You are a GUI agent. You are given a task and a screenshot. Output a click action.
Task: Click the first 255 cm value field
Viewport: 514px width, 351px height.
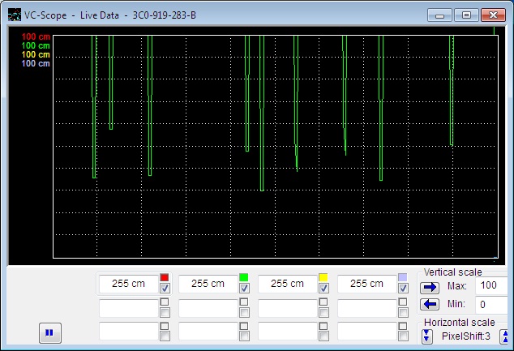coord(128,284)
